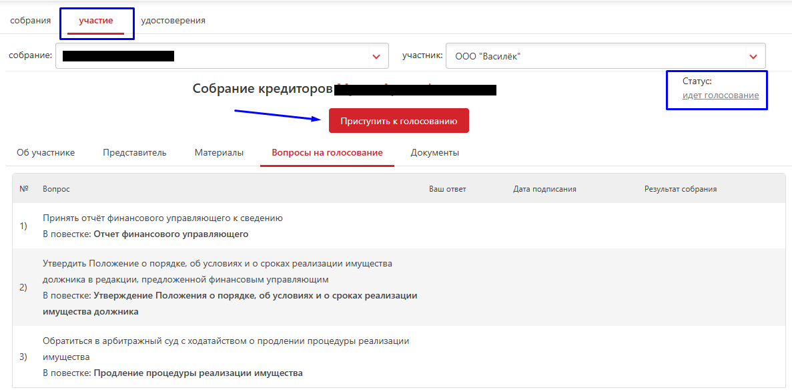Click the Дата подписания column header
Image resolution: width=792 pixels, height=392 pixels.
coord(544,189)
